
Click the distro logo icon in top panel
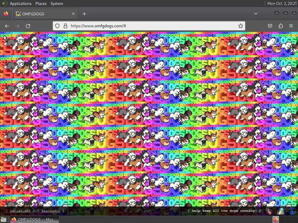pos(5,3)
